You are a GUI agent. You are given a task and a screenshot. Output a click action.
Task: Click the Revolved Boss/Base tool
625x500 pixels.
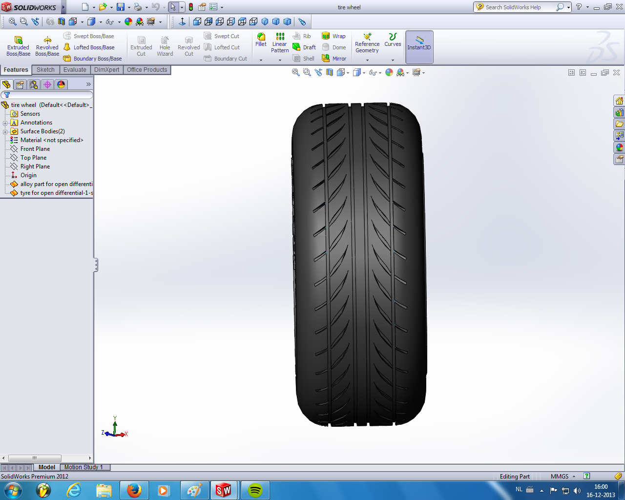point(47,46)
